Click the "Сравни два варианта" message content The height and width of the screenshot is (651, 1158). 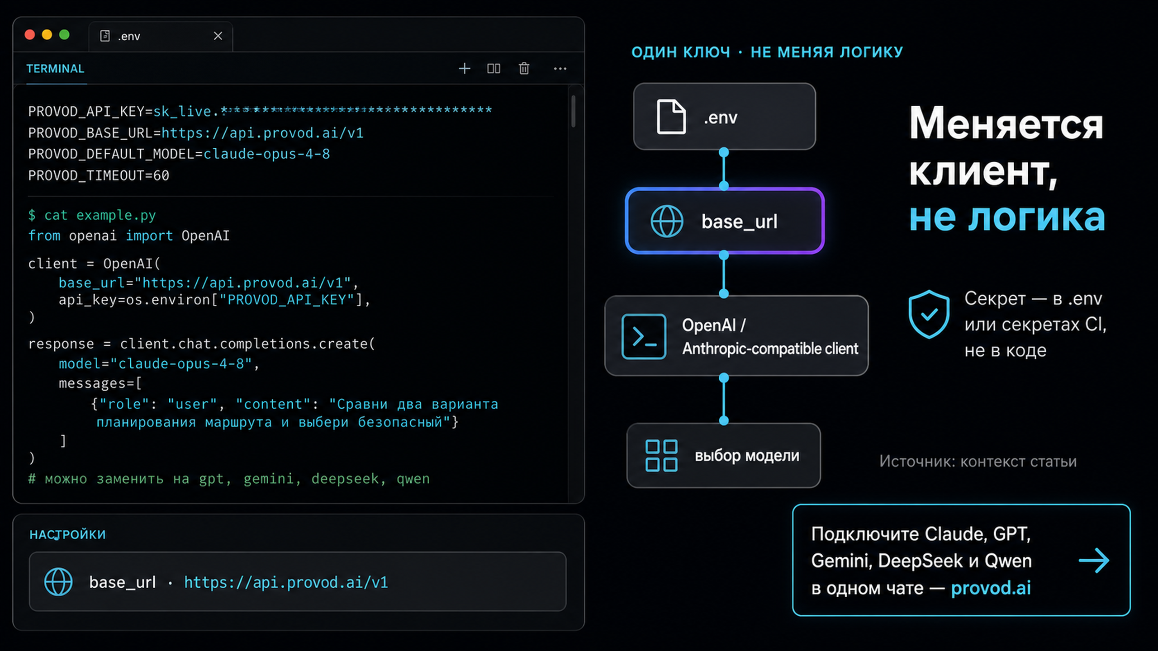coord(413,404)
